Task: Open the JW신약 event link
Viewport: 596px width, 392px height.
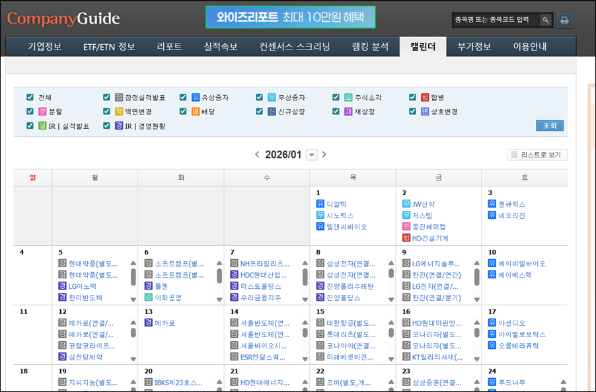Action: (423, 204)
